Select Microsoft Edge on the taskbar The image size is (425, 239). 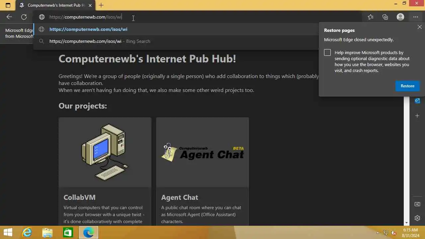pyautogui.click(x=89, y=232)
